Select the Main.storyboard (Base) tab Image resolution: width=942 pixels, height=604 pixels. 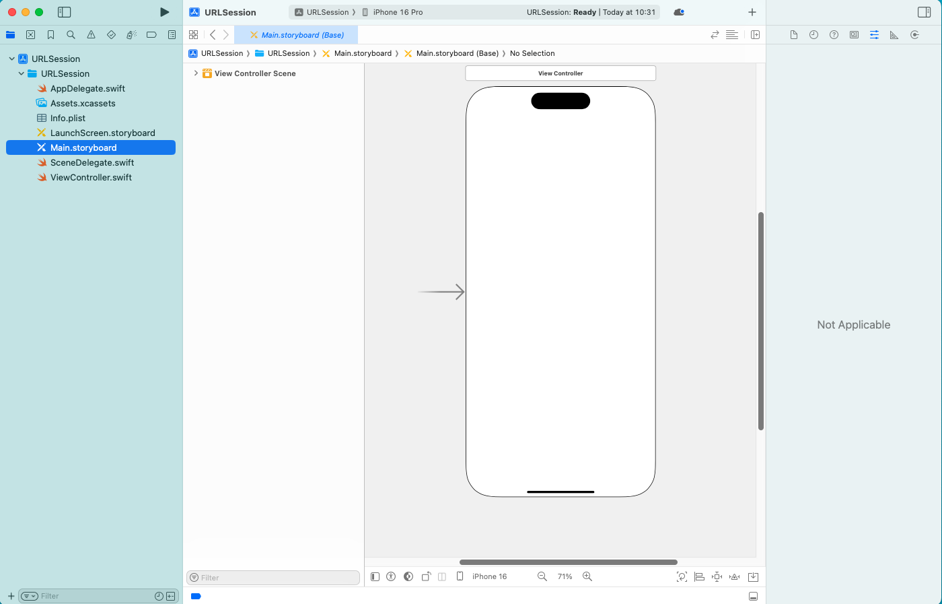[x=302, y=35]
